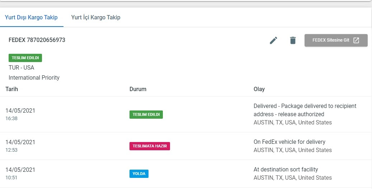Delete the FEDEX tracking entry with trash icon
This screenshot has height=189, width=372.
(293, 40)
